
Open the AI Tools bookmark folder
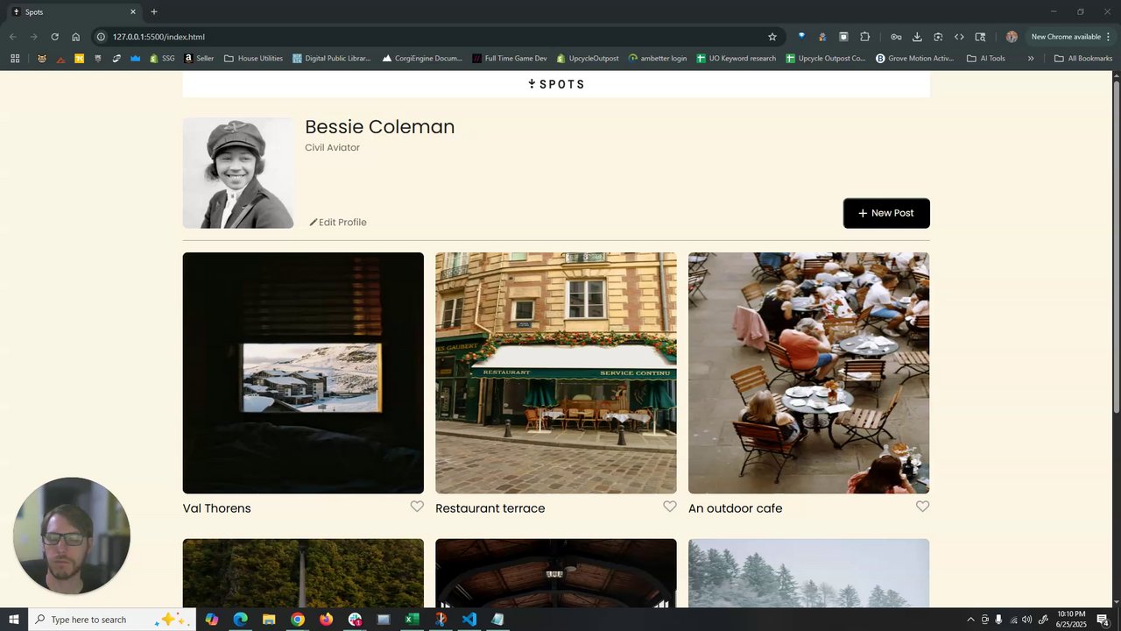[x=985, y=59]
